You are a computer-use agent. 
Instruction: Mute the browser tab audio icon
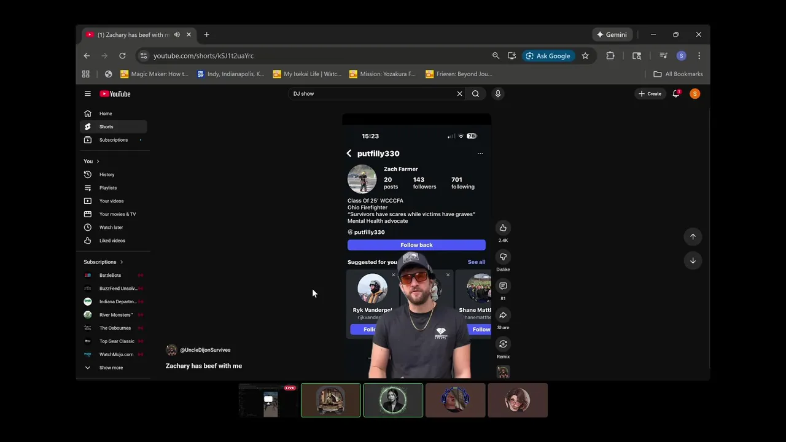177,35
